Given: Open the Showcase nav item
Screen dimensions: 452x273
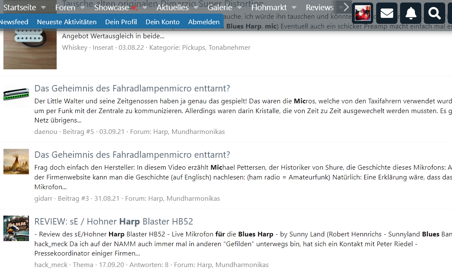Looking at the screenshot, I should point(112,8).
